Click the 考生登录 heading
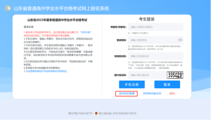This screenshot has width=211, height=120. coord(147,19)
